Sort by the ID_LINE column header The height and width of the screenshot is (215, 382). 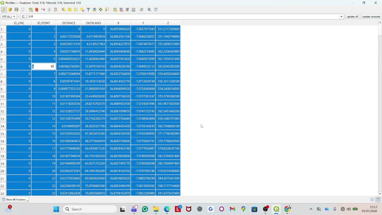[19, 23]
